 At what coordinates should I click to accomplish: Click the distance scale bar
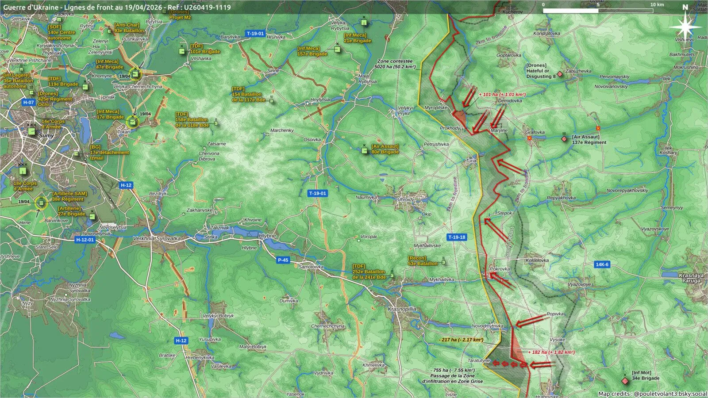tap(598, 10)
